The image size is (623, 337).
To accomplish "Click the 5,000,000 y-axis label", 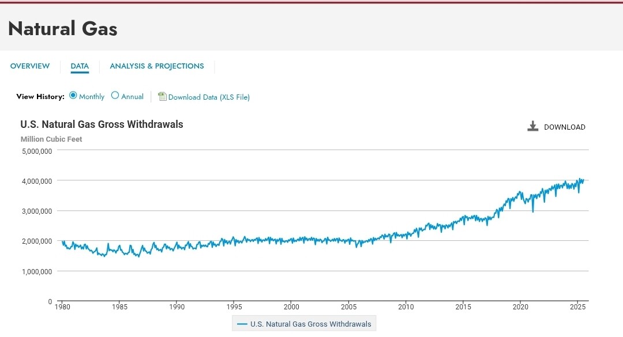I will 37,151.
